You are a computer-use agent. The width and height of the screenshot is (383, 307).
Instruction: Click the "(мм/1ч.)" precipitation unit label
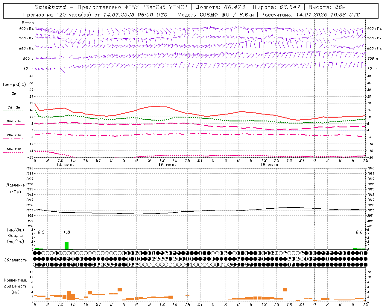(16, 241)
